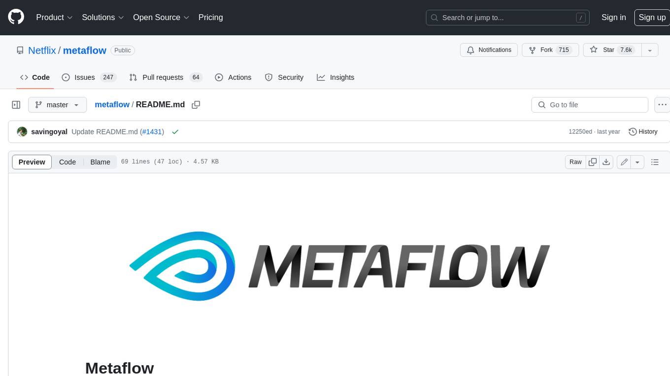Viewport: 670px width, 376px height.
Task: Expand the file tree side panel
Action: (x=16, y=105)
